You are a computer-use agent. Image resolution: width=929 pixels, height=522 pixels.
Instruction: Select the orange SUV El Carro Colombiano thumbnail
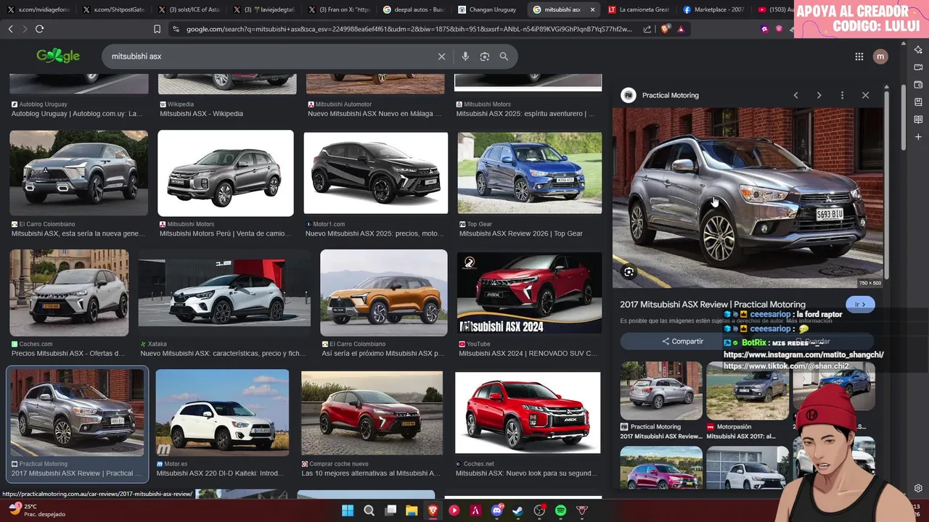[x=384, y=293]
